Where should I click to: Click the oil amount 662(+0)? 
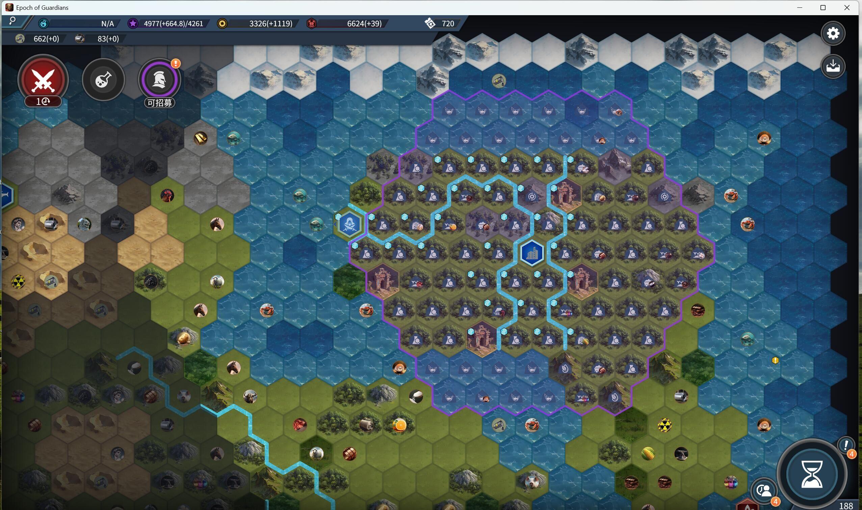47,39
